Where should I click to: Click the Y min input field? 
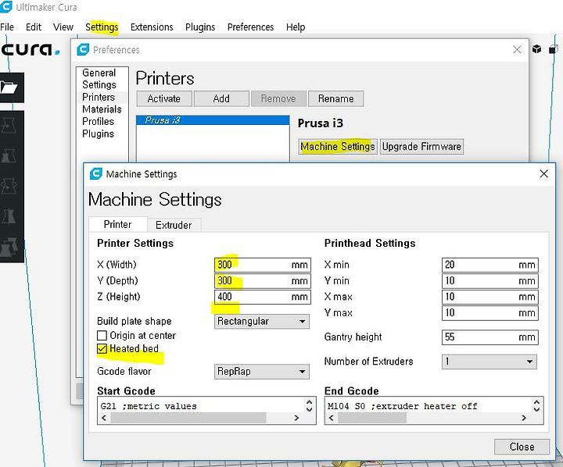pyautogui.click(x=490, y=281)
